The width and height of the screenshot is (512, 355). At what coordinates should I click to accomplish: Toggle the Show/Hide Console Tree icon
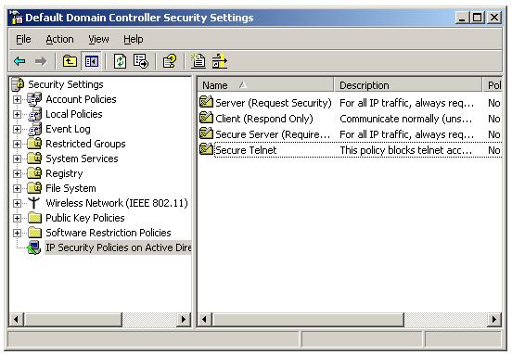(x=92, y=61)
